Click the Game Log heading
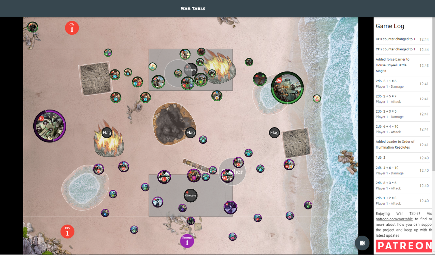The image size is (435, 255). 390,26
